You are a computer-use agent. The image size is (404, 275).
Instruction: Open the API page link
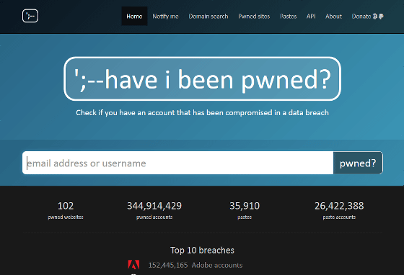(x=311, y=16)
